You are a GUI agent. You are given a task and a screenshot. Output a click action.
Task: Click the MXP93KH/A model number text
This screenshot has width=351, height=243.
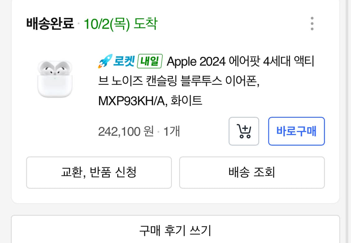[x=131, y=100]
